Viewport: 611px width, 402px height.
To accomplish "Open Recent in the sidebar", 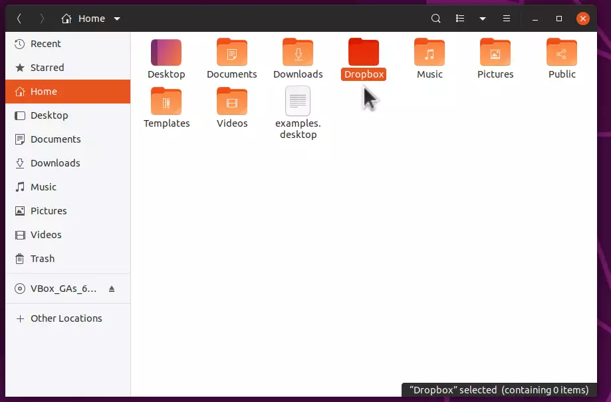I will (x=68, y=44).
